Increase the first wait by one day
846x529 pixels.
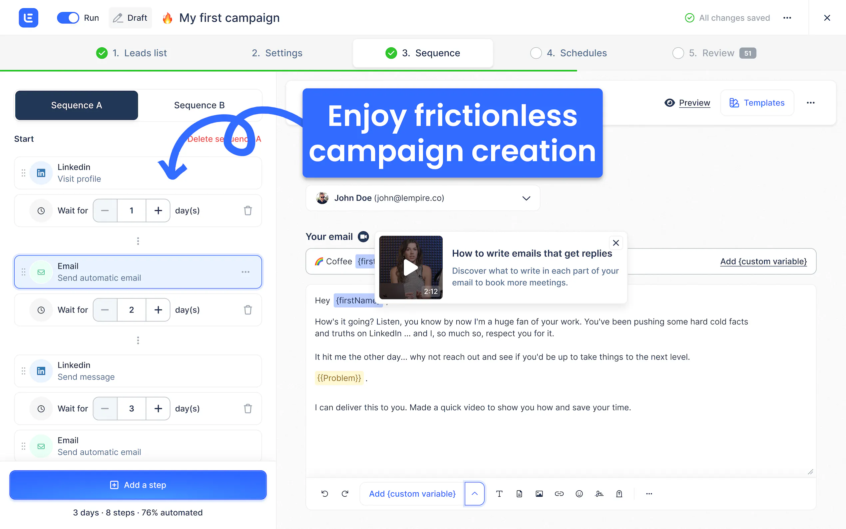click(x=158, y=211)
